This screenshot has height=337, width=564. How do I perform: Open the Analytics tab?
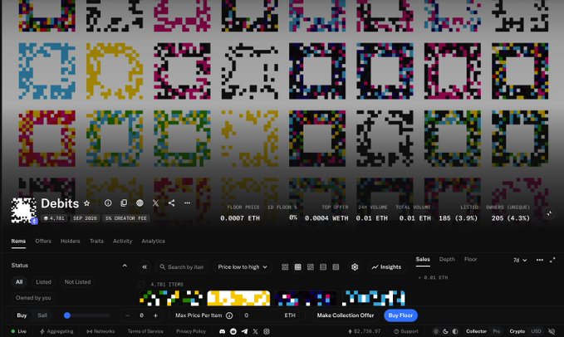point(153,241)
